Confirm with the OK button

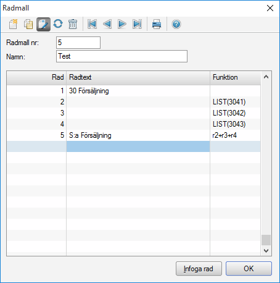coord(249,269)
